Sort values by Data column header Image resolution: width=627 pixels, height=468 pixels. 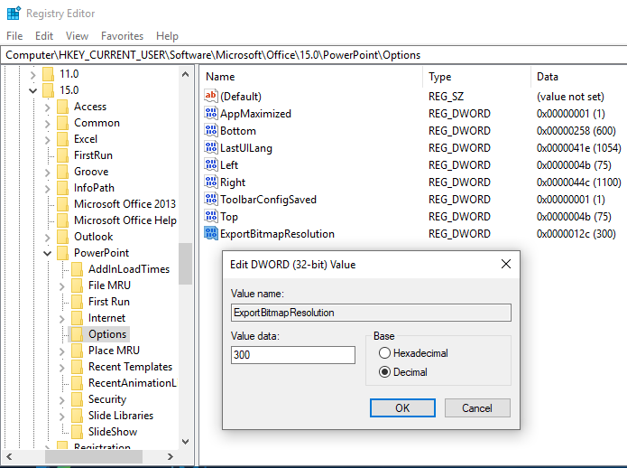coord(579,77)
